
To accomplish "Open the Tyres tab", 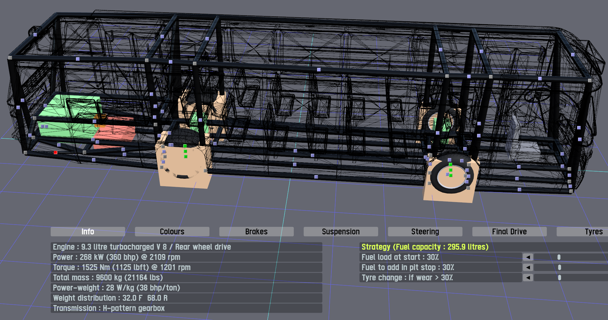I will pos(588,232).
